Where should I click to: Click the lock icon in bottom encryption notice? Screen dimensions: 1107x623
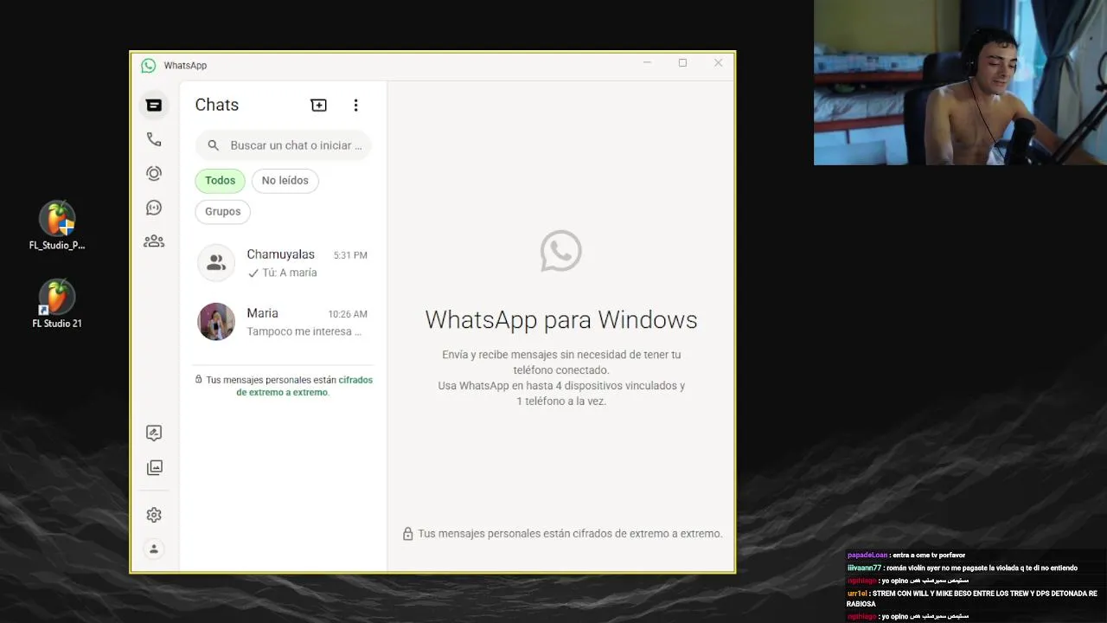[x=407, y=534]
